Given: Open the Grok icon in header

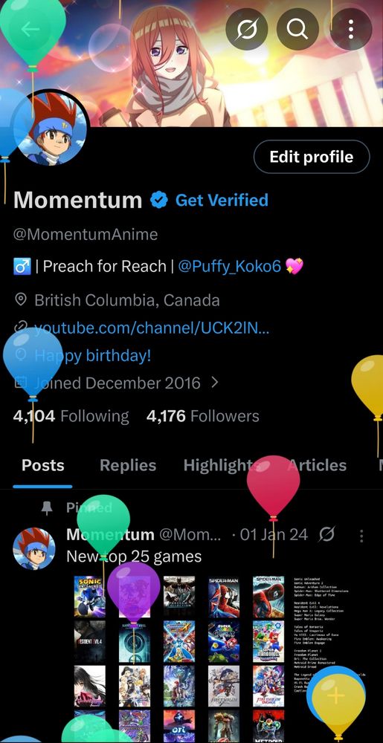Looking at the screenshot, I should click(247, 30).
